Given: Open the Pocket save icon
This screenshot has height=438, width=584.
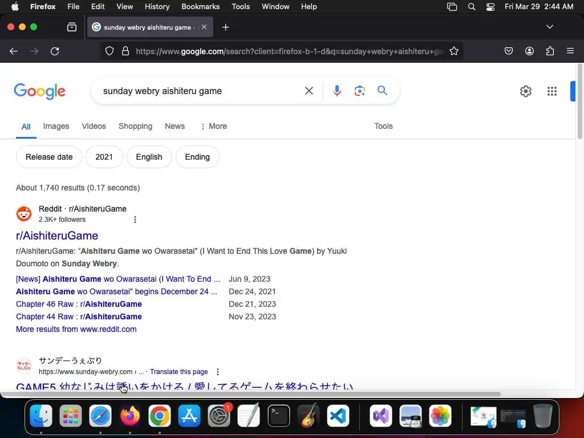Looking at the screenshot, I should click(508, 51).
